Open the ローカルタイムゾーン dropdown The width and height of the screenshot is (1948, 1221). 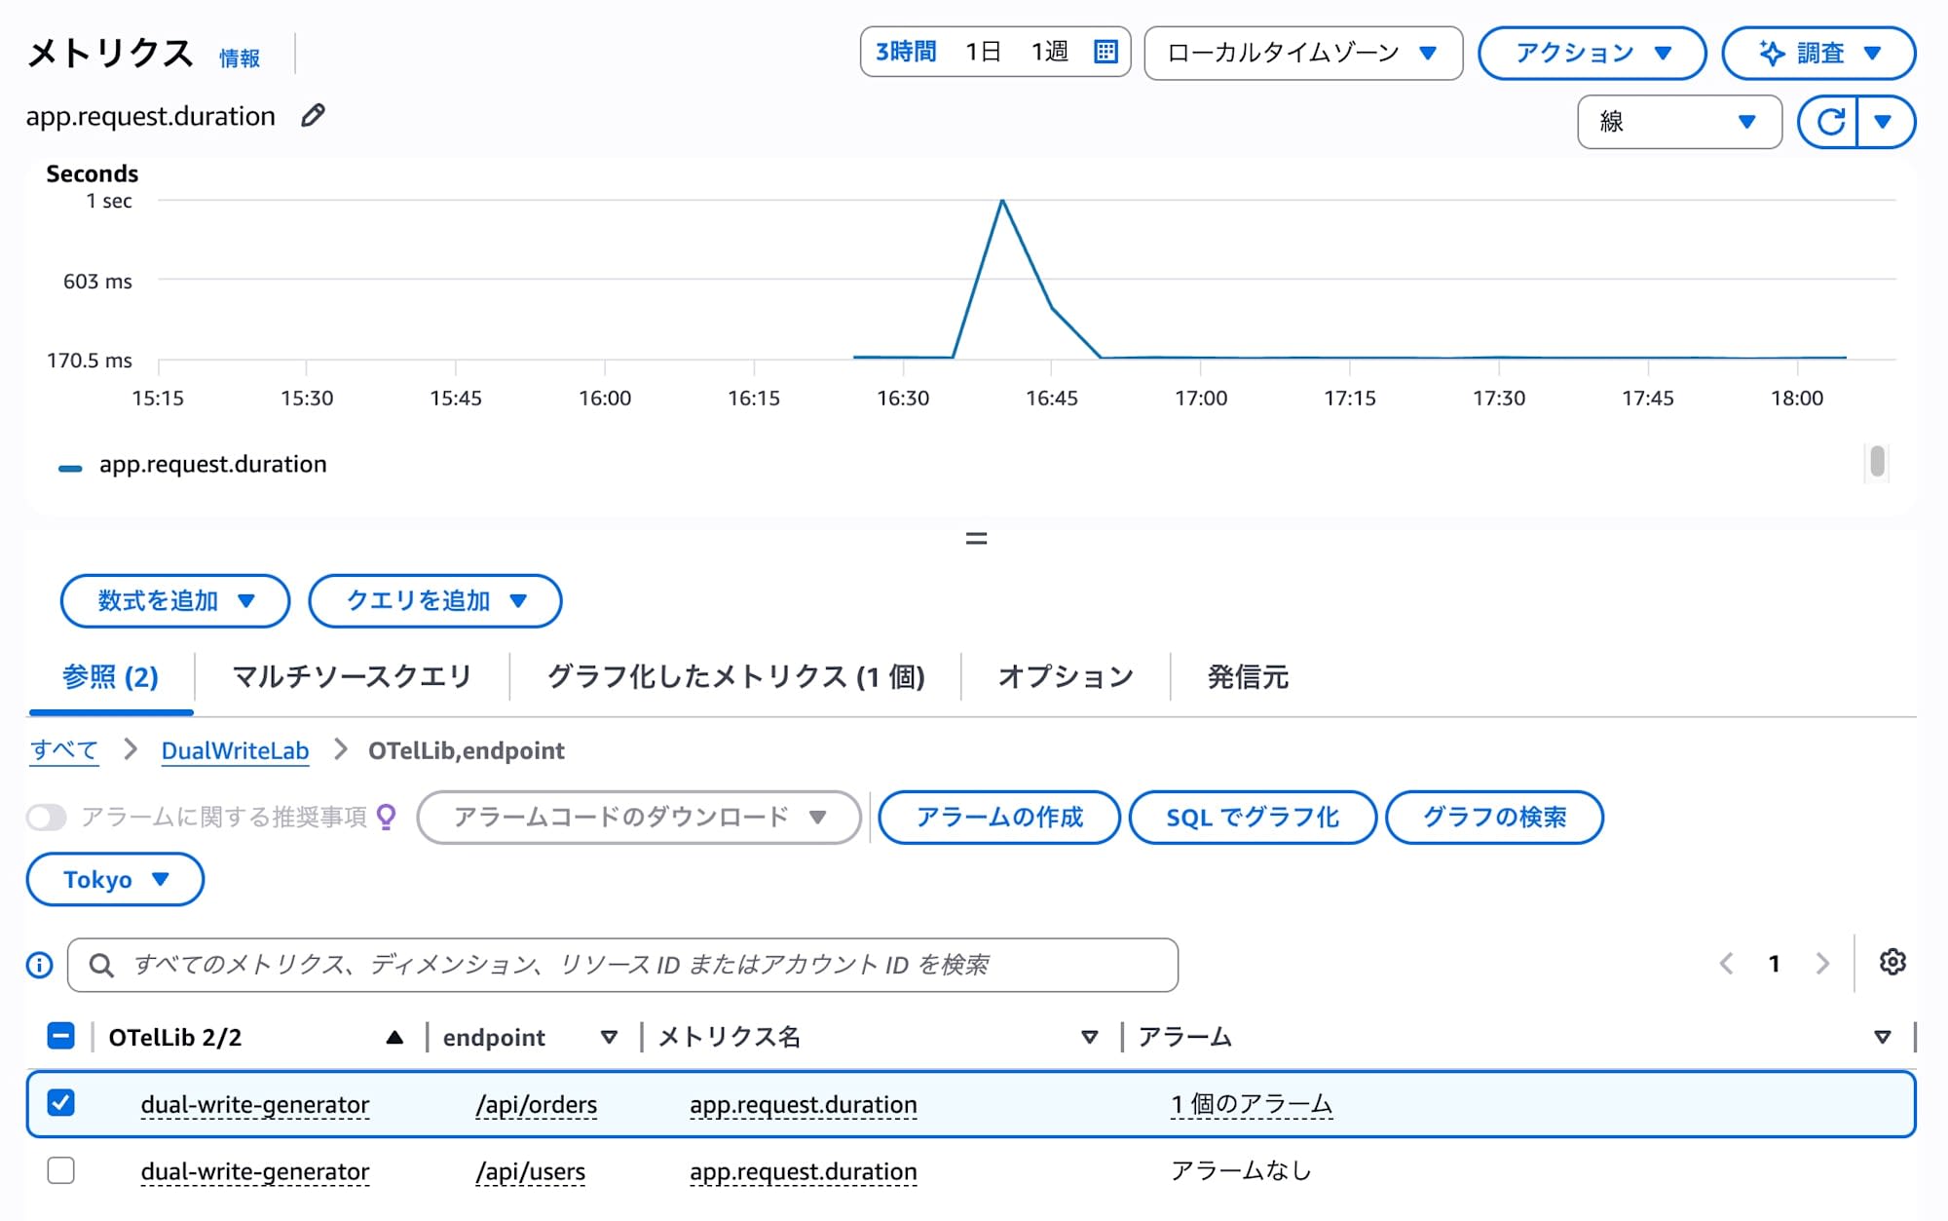(1303, 53)
